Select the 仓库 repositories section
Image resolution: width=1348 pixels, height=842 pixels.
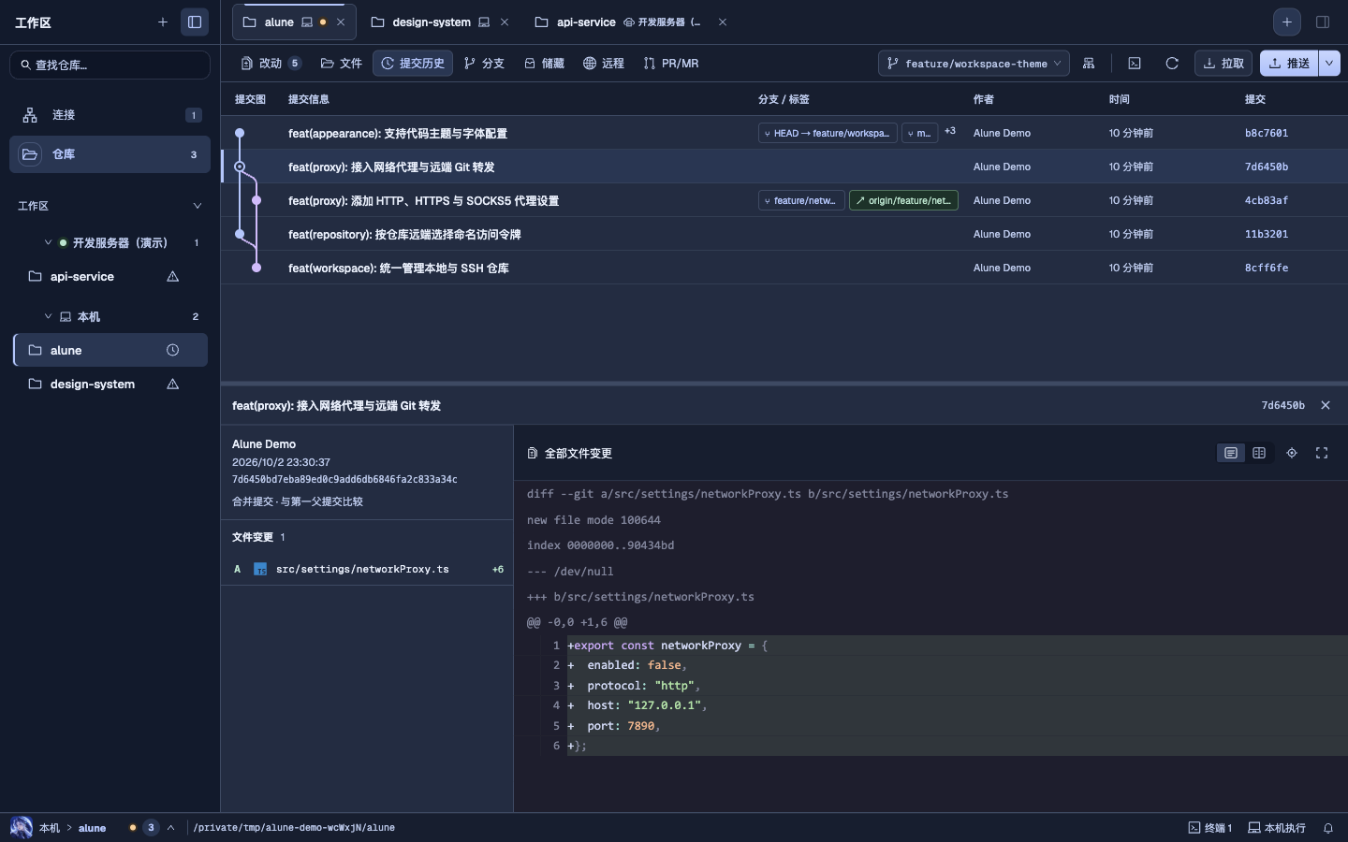110,154
